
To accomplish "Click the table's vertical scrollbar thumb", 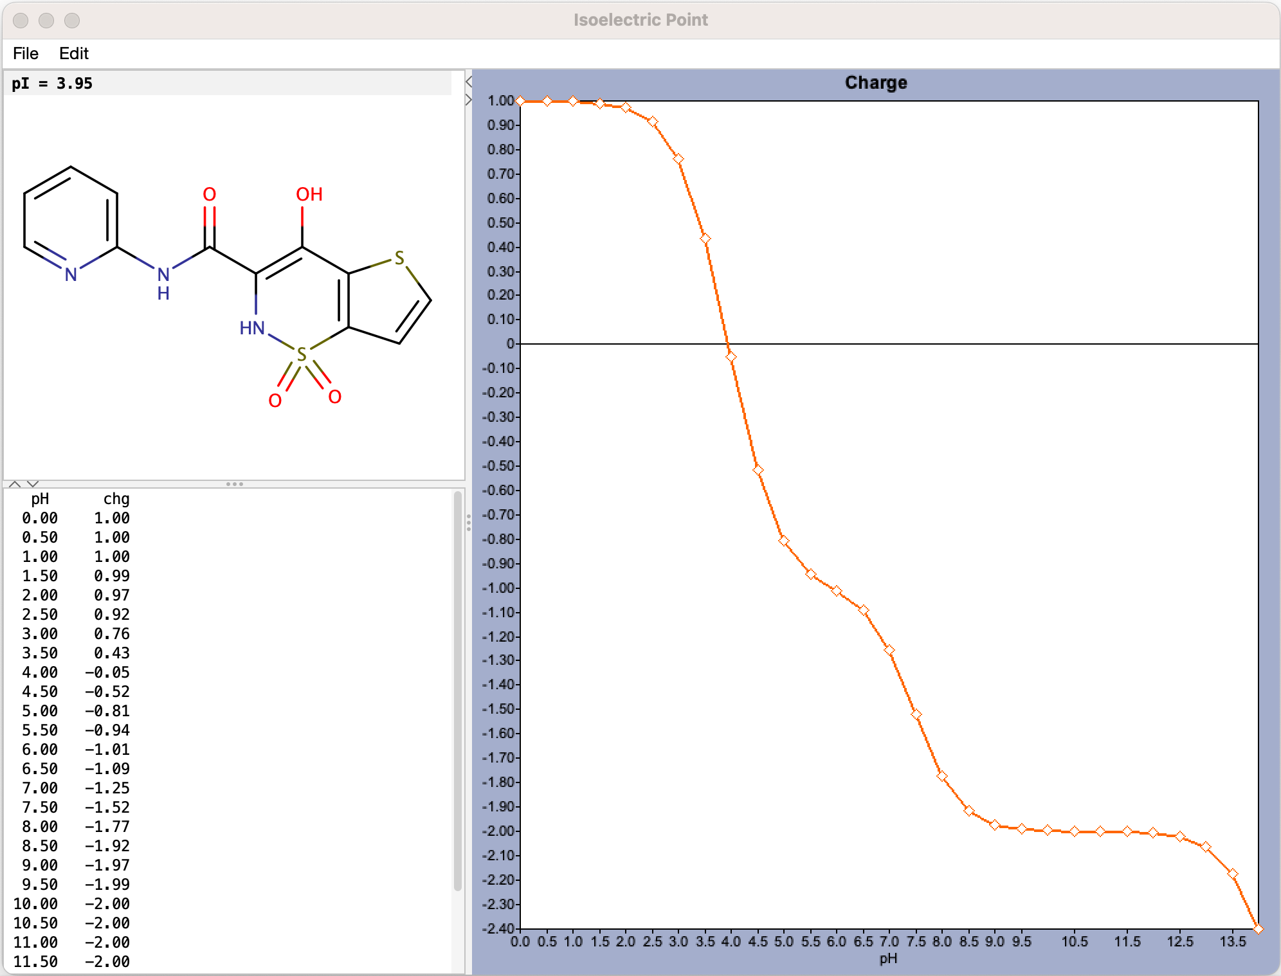I will (458, 691).
